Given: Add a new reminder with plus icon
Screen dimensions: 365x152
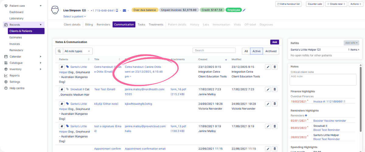Looking at the screenshot, I should 306,116.
